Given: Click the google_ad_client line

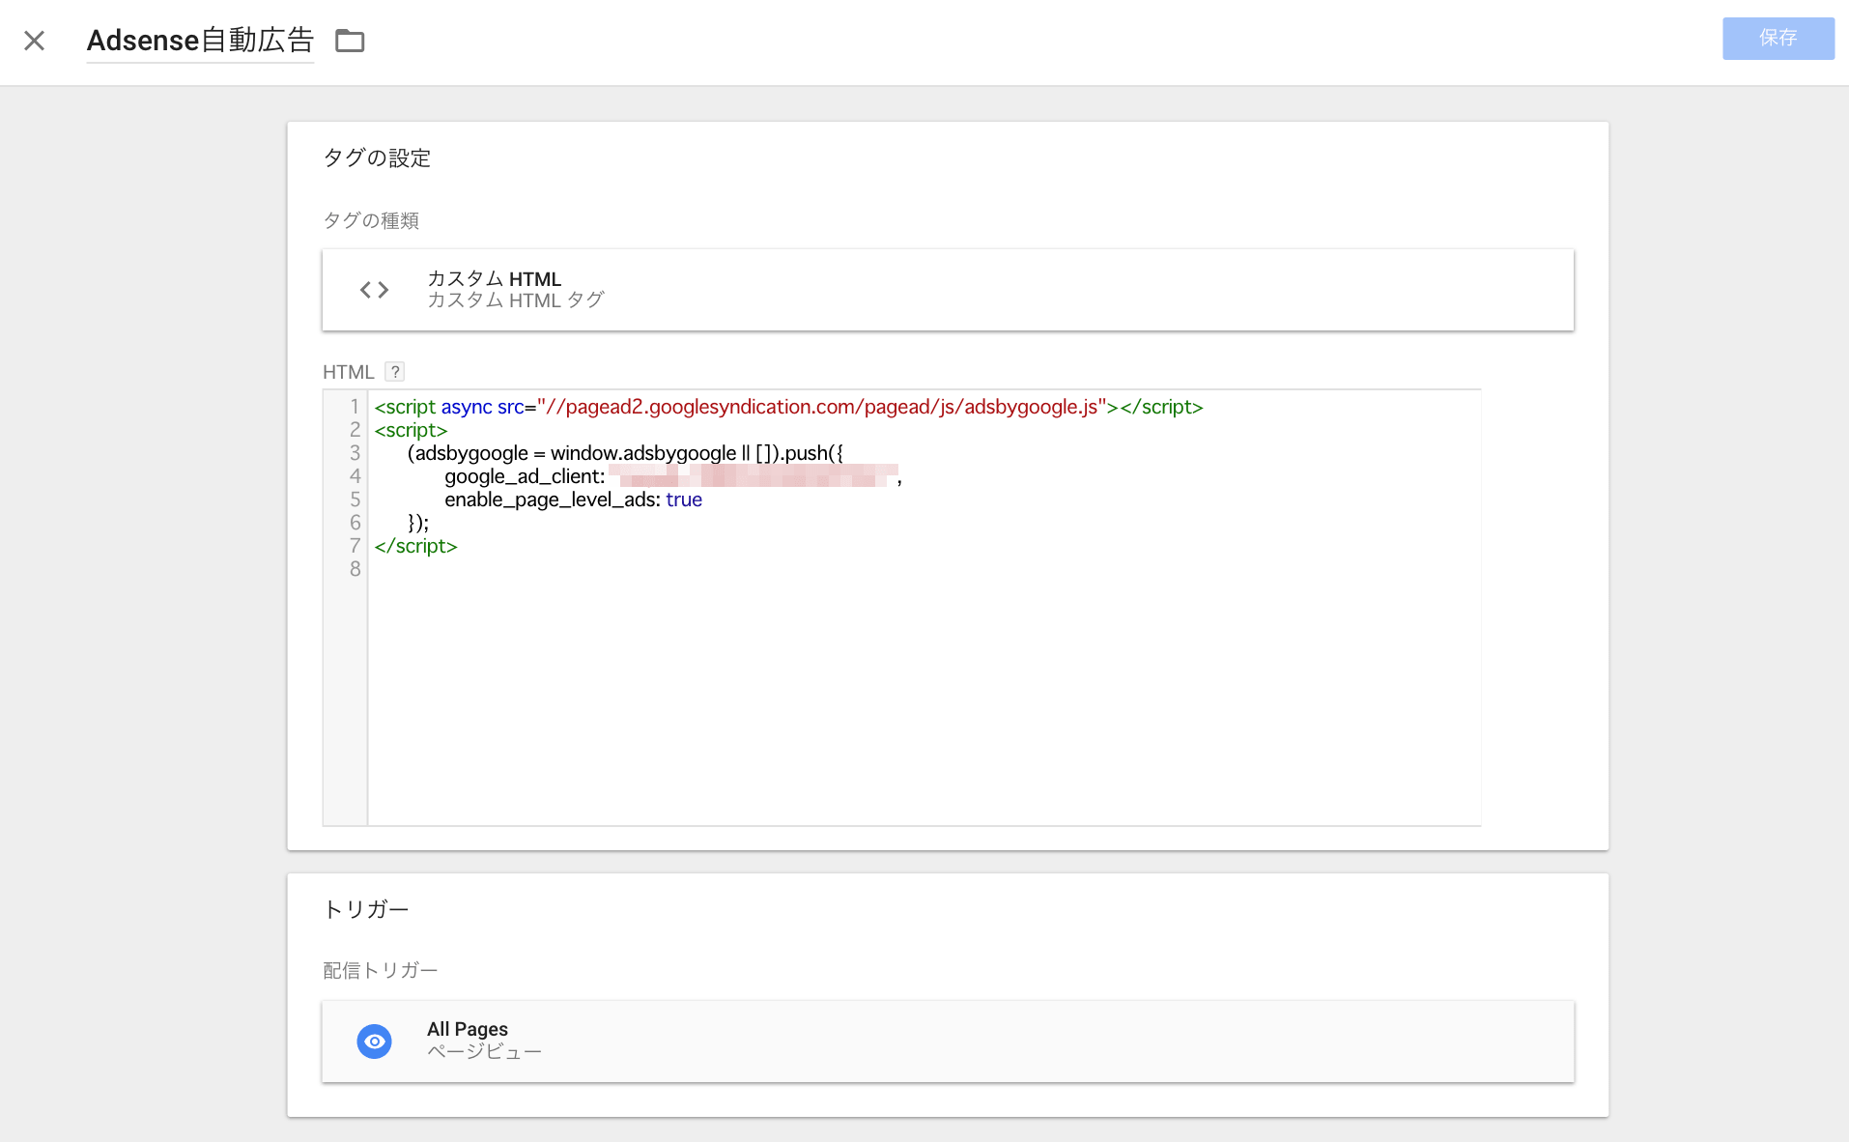Looking at the screenshot, I should pyautogui.click(x=672, y=476).
